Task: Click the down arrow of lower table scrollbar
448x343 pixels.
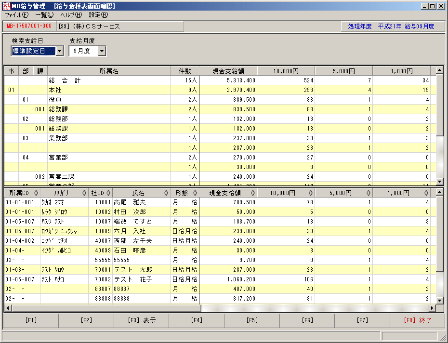Action: pyautogui.click(x=439, y=300)
